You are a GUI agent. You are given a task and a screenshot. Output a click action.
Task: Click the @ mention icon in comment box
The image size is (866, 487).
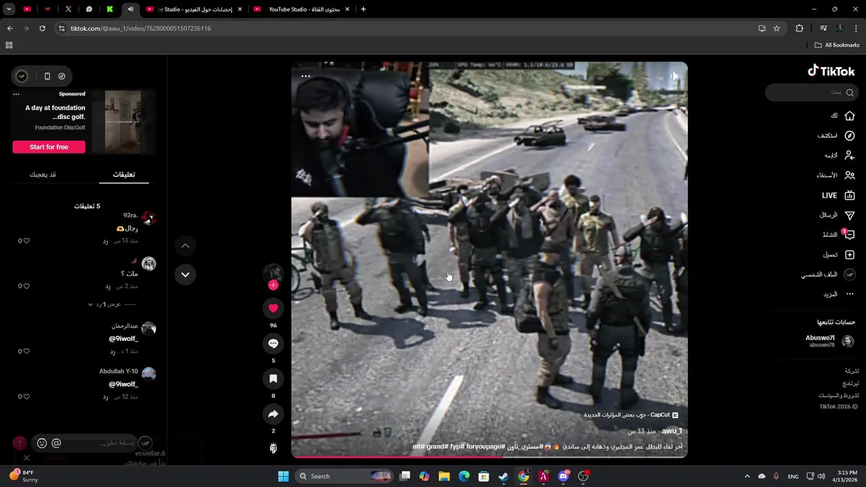click(x=56, y=443)
